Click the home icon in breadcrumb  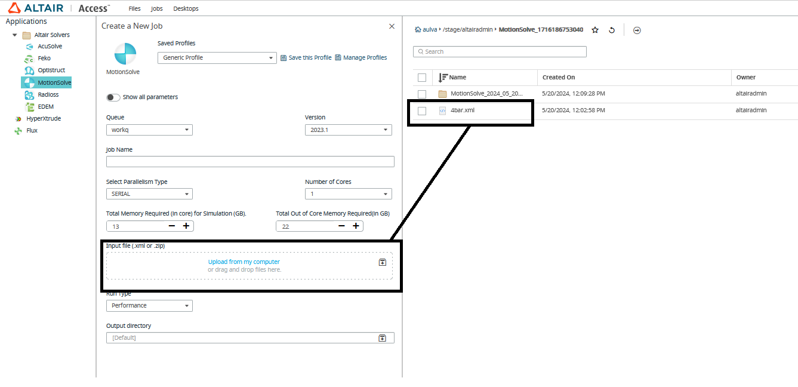417,29
